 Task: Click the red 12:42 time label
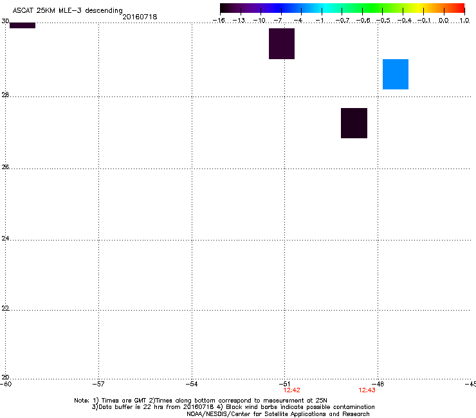coord(291,390)
